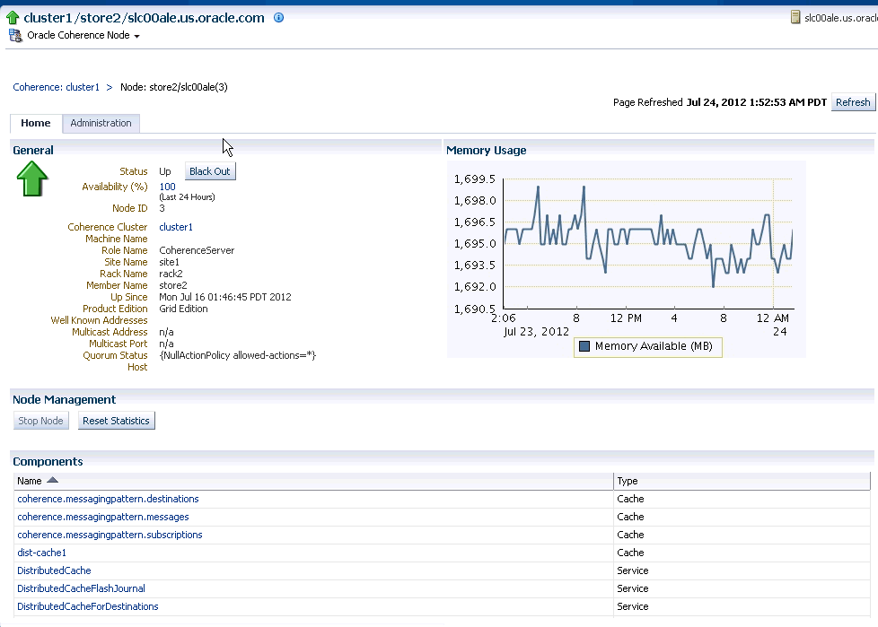Open the DistributedCache service link
The width and height of the screenshot is (878, 627).
pos(54,570)
